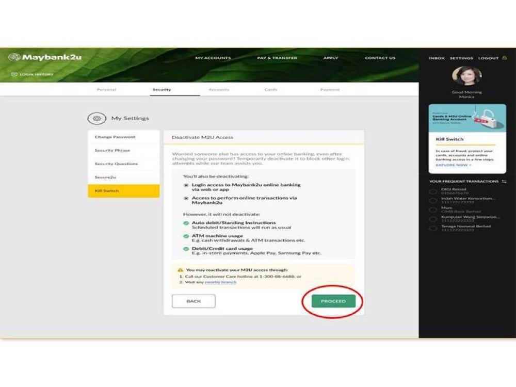Click the lock icon beside Logout

click(x=504, y=58)
